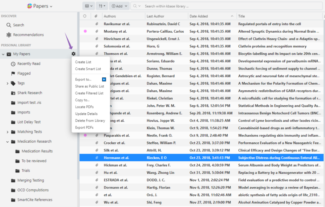Click the Papers app logo
This screenshot has height=207, width=325.
30,6
